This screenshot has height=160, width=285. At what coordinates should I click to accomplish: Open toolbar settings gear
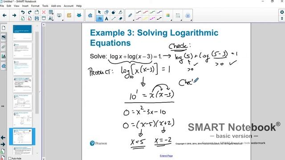pos(282,12)
